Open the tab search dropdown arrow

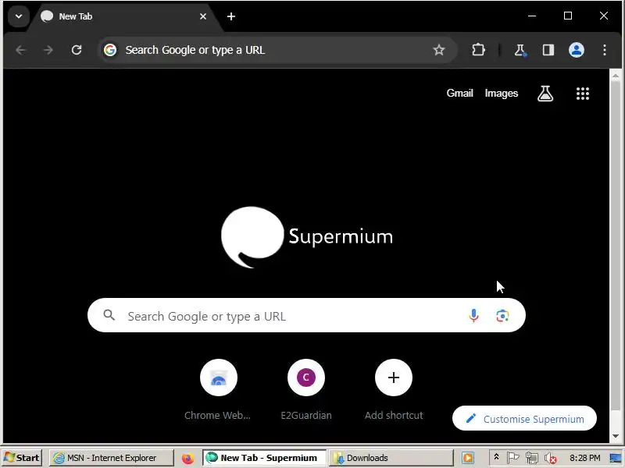tap(18, 16)
